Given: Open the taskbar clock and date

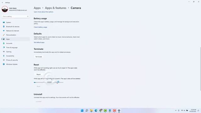Looking at the screenshot, I should (x=193, y=110).
